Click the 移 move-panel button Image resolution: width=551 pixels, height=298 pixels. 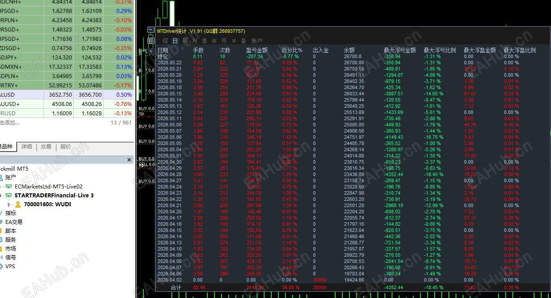click(x=151, y=41)
